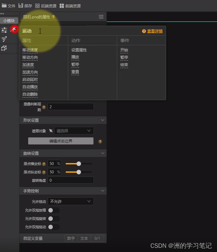Collapse the 形状设置 section
This screenshot has width=217, height=252.
102,120
